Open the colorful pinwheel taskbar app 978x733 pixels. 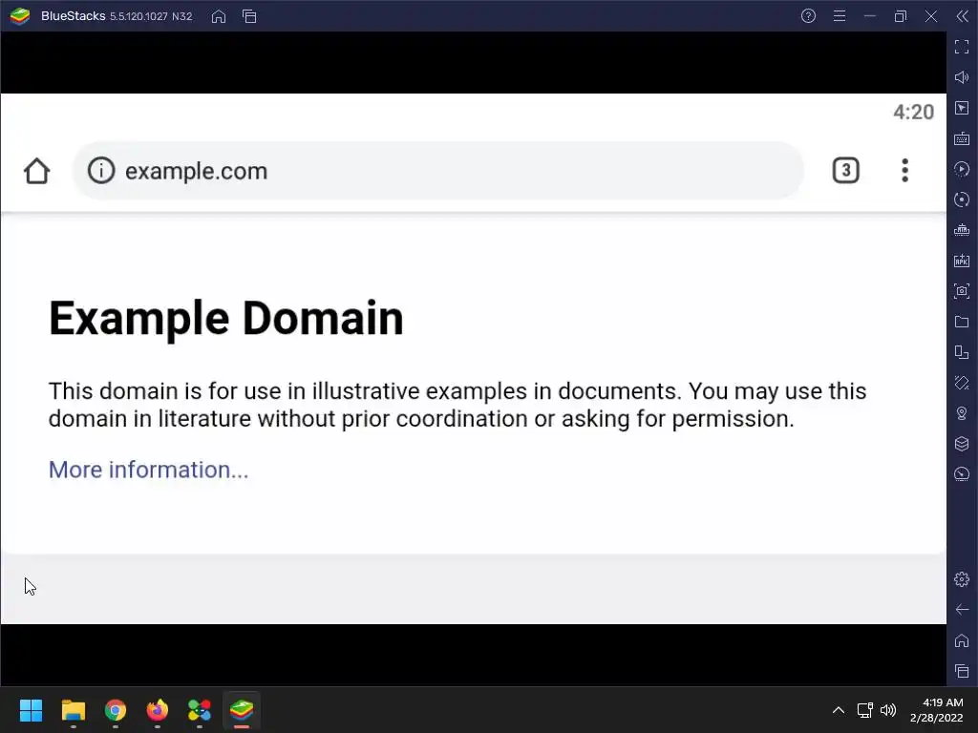[200, 710]
